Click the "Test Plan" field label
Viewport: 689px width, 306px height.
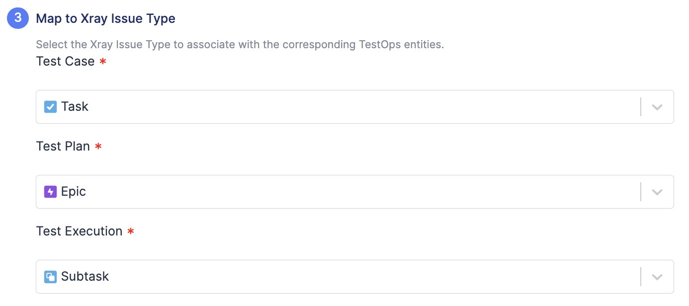[63, 147]
